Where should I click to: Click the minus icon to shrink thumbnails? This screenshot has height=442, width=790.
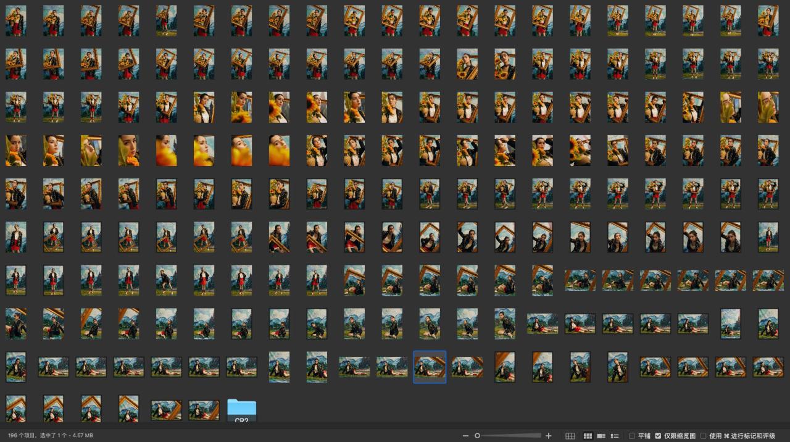(465, 436)
